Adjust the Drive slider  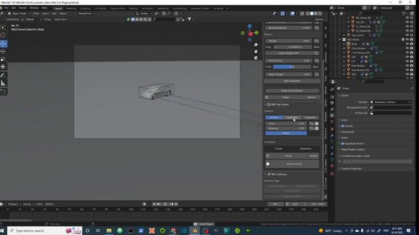pos(286,123)
